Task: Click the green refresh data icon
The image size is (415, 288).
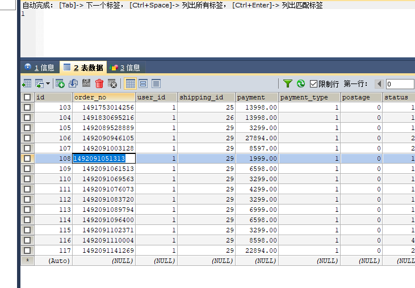Action: [x=301, y=84]
